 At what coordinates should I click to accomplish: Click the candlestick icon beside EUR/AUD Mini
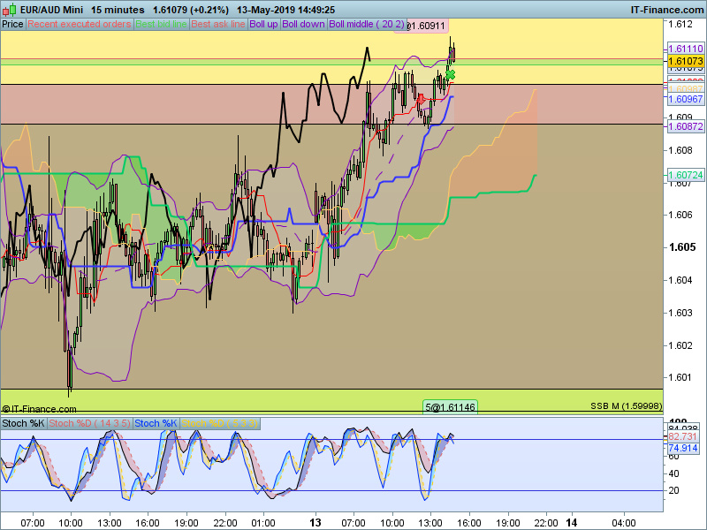9,9
